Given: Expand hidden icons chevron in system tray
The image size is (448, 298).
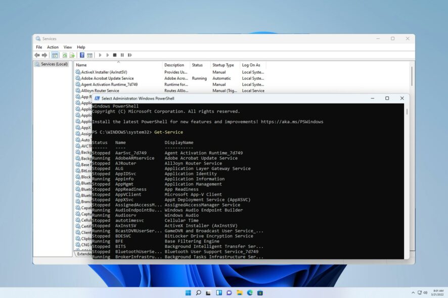Looking at the screenshot, I should click(x=413, y=292).
